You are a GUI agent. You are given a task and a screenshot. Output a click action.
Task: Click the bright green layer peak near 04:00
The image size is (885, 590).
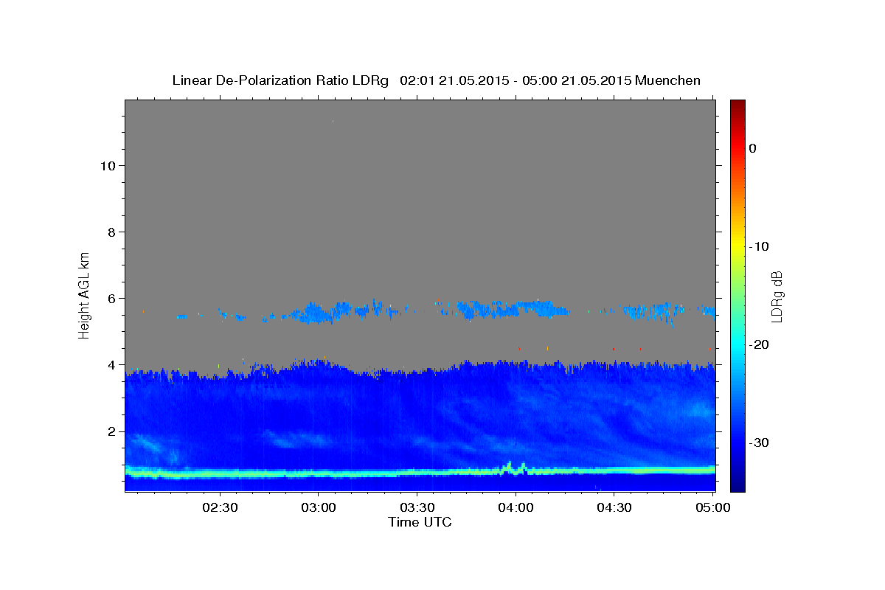[x=508, y=465]
